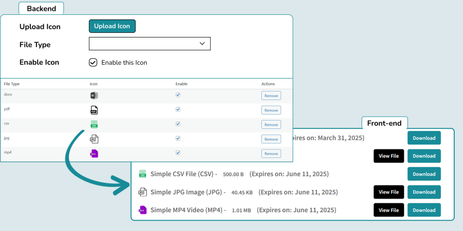The width and height of the screenshot is (463, 231).
Task: Click JPG icon beside Simple JPG Image
Action: tap(143, 192)
